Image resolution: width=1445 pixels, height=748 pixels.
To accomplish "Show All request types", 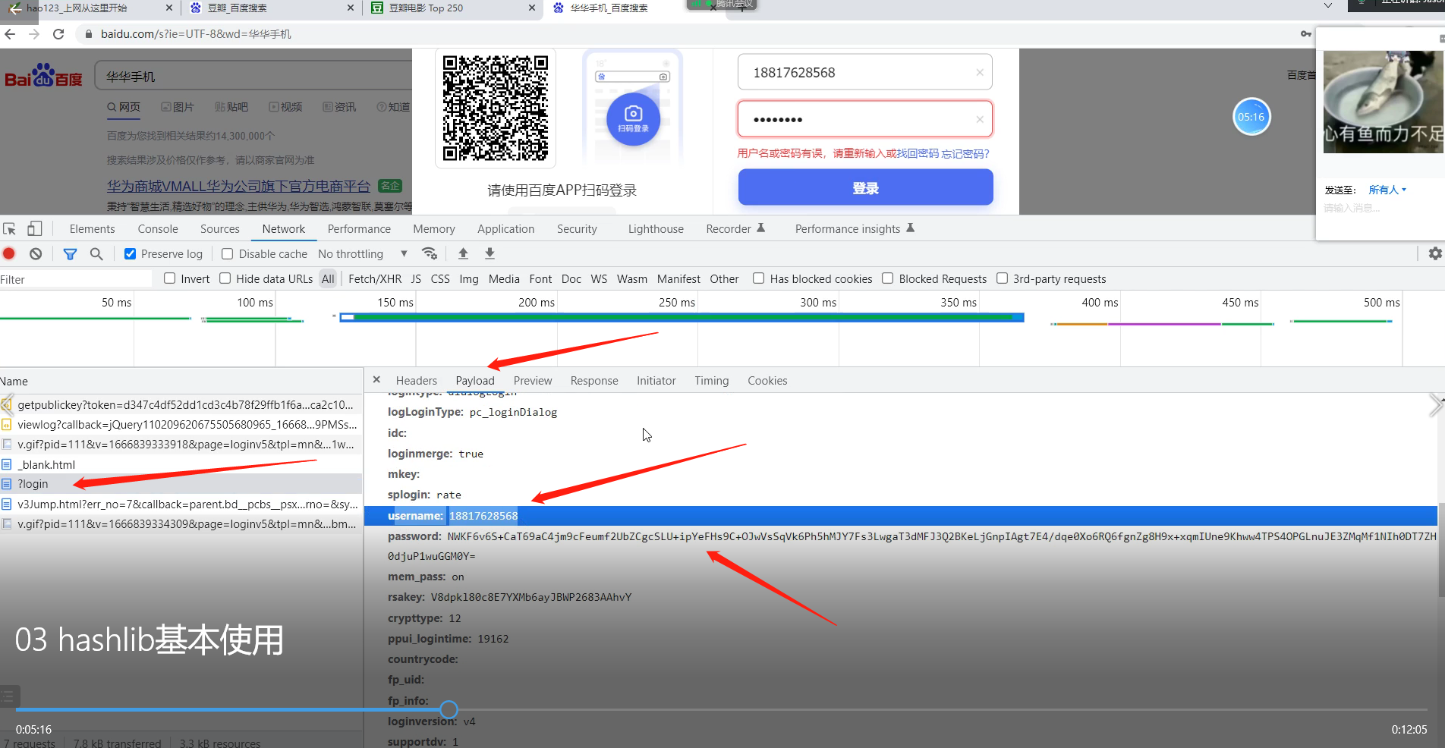I will pyautogui.click(x=328, y=279).
